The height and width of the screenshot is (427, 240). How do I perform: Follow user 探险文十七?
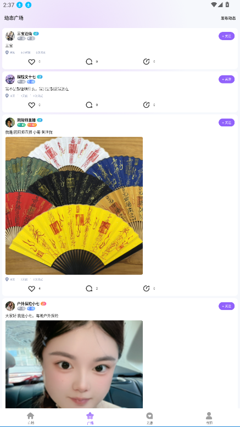click(x=226, y=79)
